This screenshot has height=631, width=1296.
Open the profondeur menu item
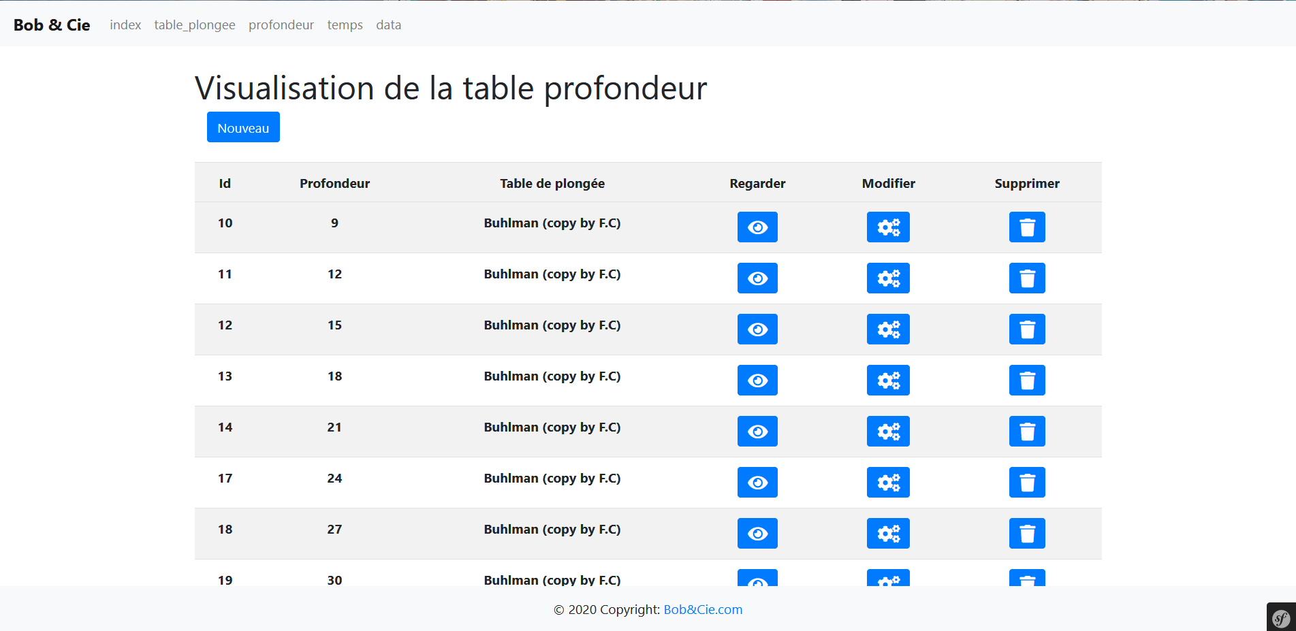point(281,25)
